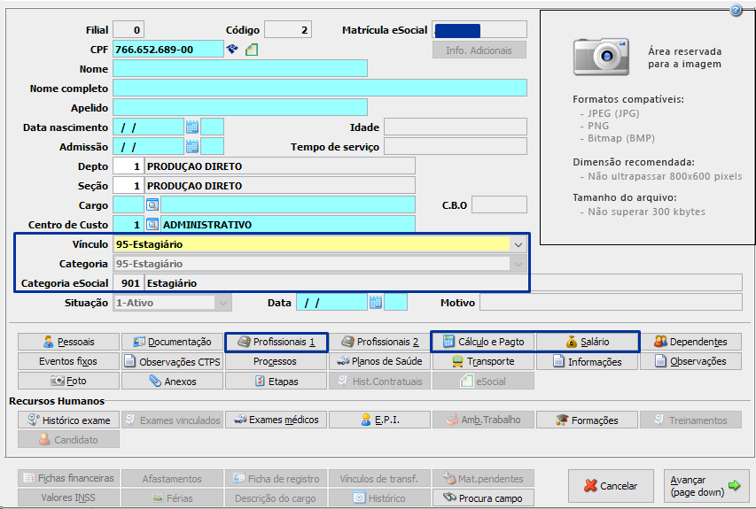Image resolution: width=756 pixels, height=509 pixels.
Task: Open the Formações button
Action: pos(588,420)
